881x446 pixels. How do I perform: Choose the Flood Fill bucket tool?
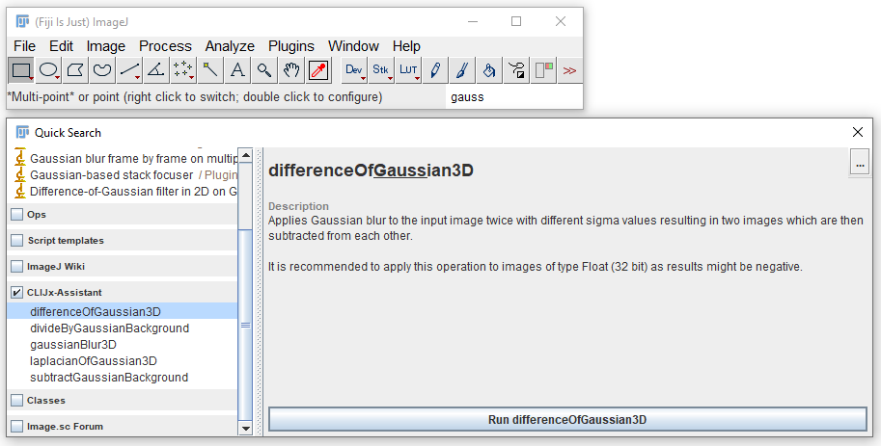489,70
